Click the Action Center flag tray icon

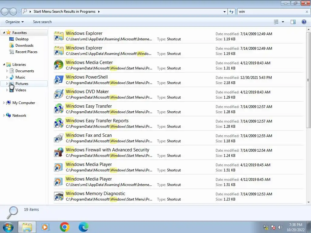(273, 227)
